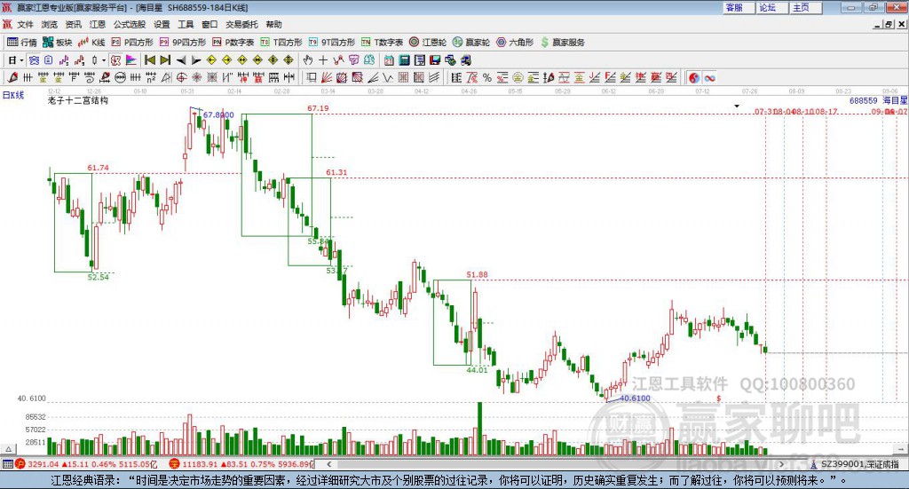The height and width of the screenshot is (489, 909).
Task: Expand the 日 period dropdown
Action: [x=21, y=60]
